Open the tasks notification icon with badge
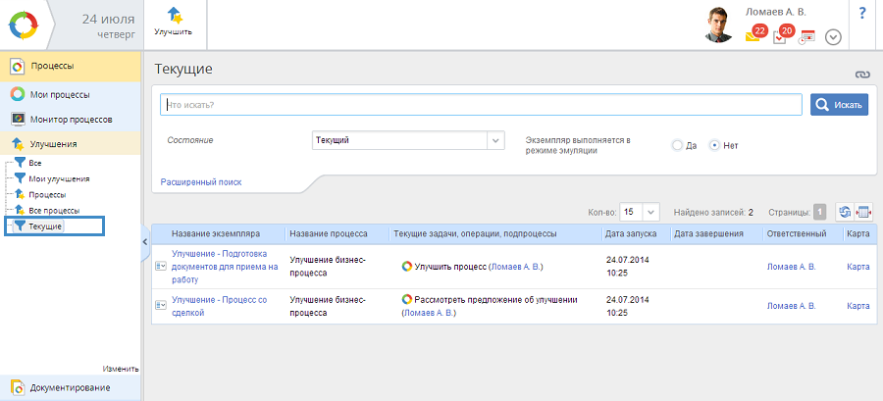The height and width of the screenshot is (401, 883). (781, 37)
